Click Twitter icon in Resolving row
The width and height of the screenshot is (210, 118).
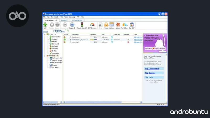point(112,37)
